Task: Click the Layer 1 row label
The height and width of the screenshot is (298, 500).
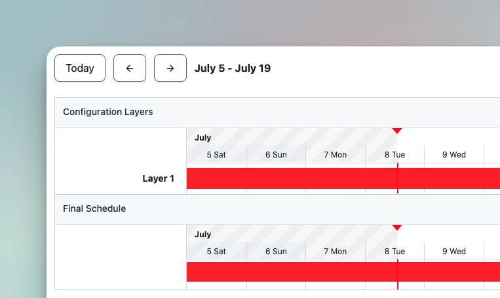Action: click(x=159, y=178)
